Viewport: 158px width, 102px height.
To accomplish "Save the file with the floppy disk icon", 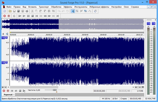I will click(14, 11).
